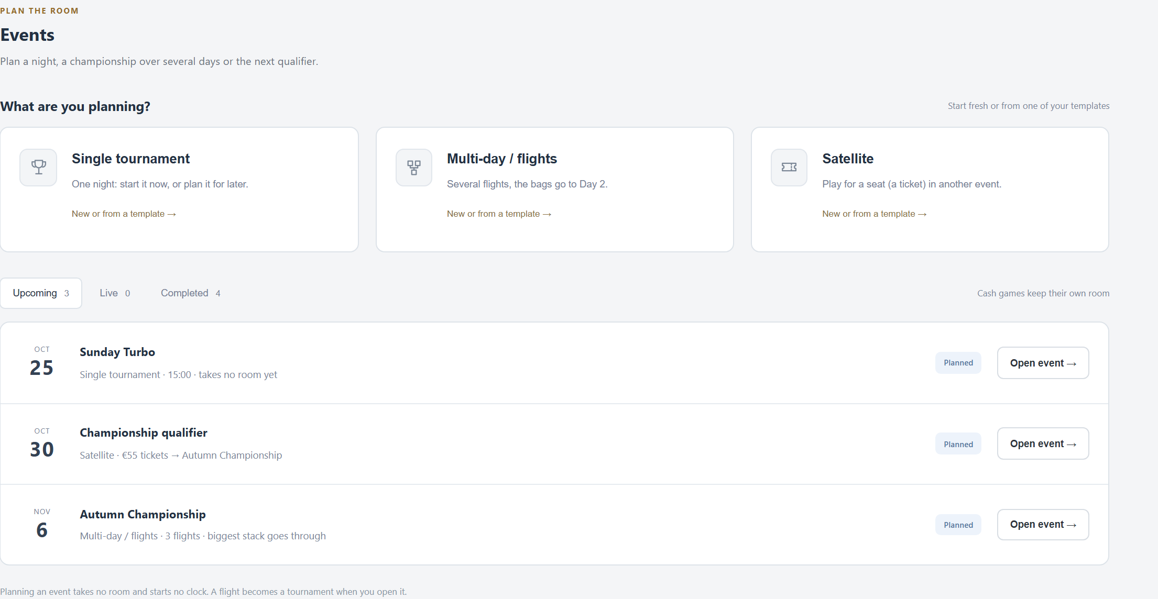Click the Planned badge on Autumn Championship
Screen dimensions: 1158x599
coord(958,525)
